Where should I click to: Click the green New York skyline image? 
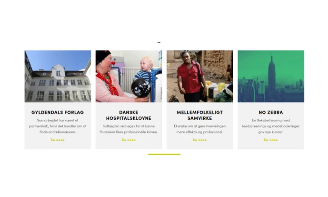coord(271,76)
